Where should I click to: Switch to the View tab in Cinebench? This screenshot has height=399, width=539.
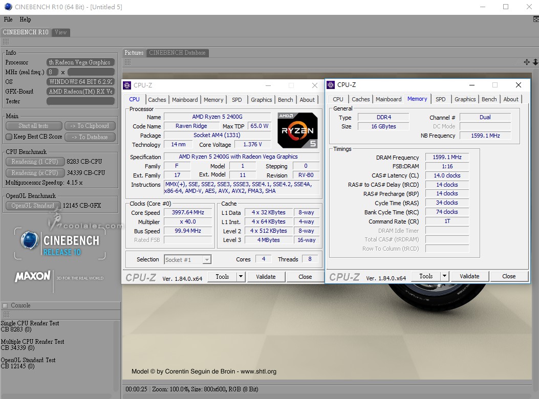61,32
